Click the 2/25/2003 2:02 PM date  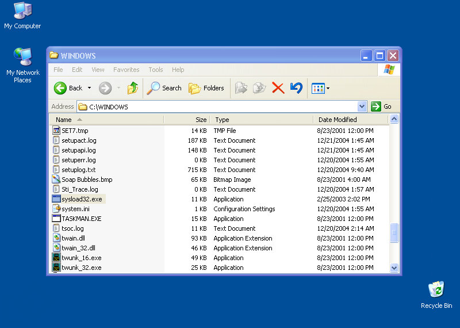(x=343, y=199)
